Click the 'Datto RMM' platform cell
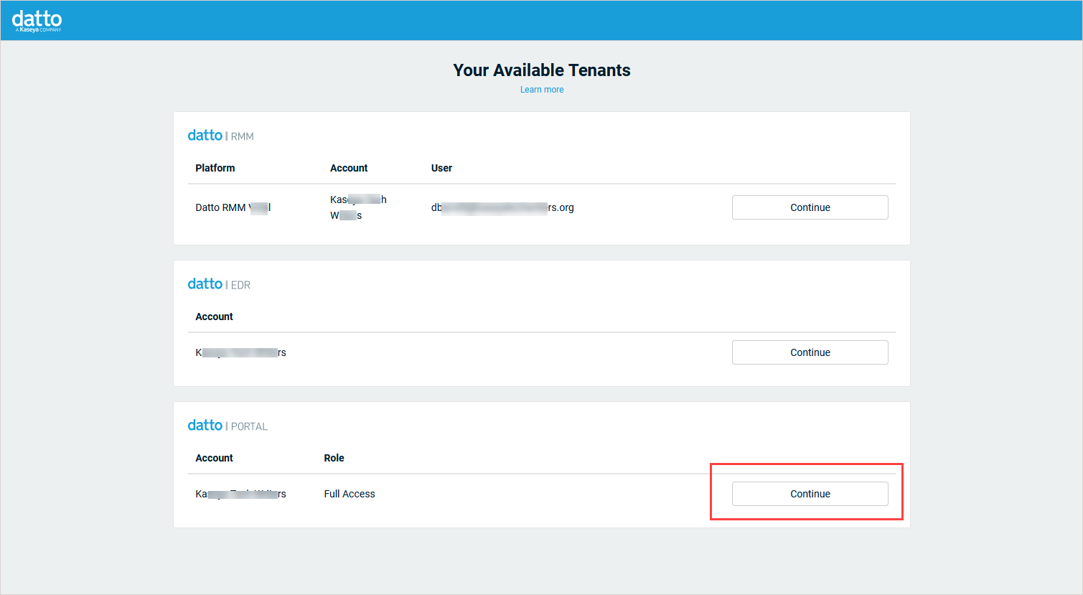The image size is (1083, 595). point(233,207)
